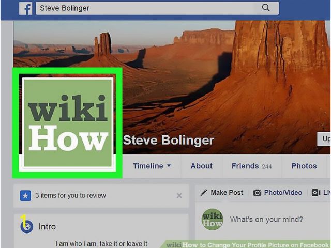Dismiss the items to review notice
The image size is (331, 248).
(x=179, y=196)
